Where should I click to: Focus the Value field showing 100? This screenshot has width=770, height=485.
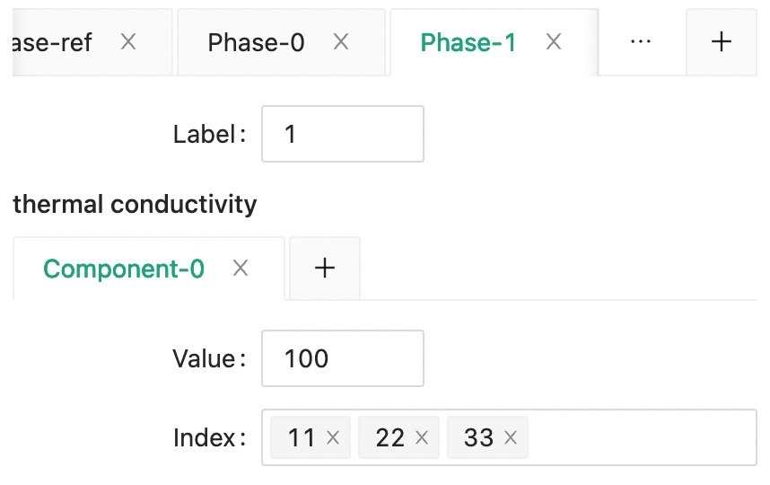pyautogui.click(x=342, y=359)
